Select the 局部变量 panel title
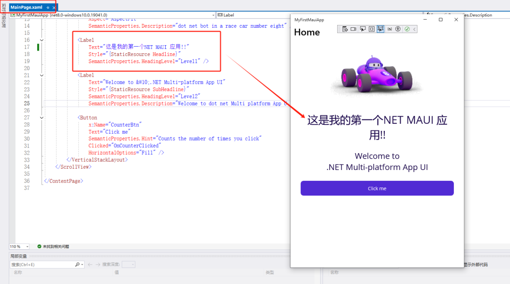The height and width of the screenshot is (284, 510). (x=18, y=256)
